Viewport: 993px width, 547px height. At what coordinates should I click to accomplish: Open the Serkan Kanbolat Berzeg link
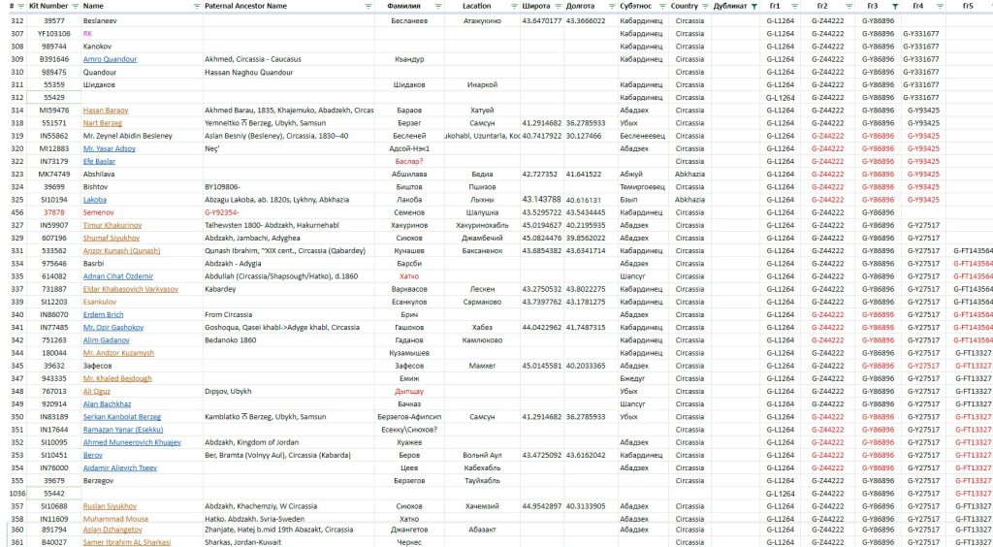122,416
